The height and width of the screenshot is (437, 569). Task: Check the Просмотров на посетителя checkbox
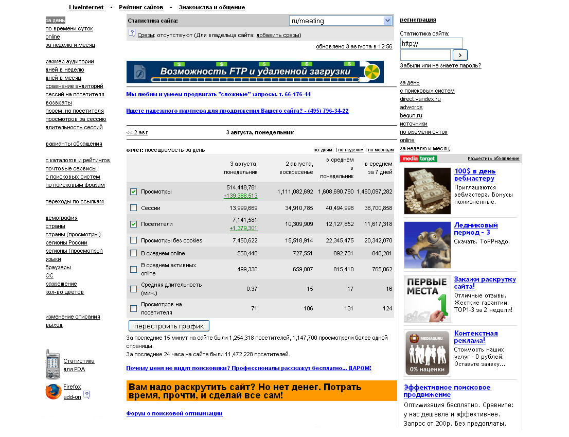pyautogui.click(x=134, y=308)
